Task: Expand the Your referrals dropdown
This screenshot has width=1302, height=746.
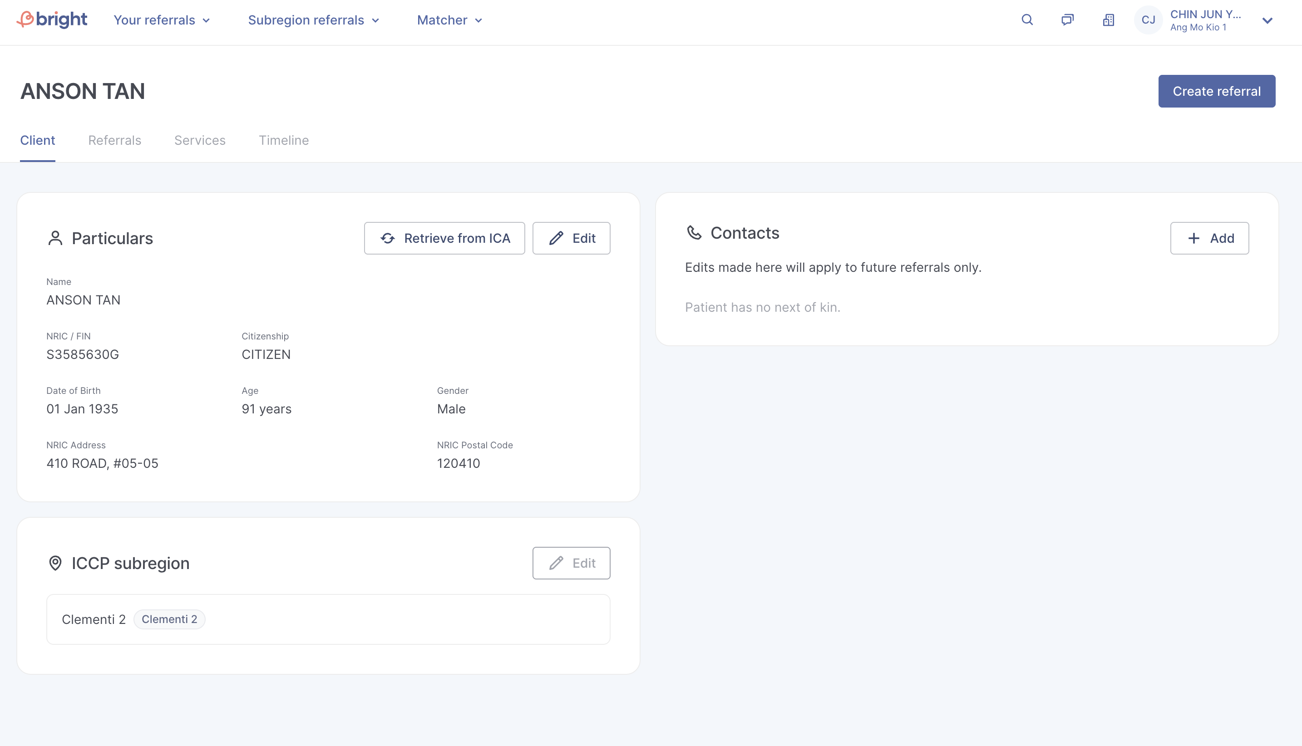Action: [x=162, y=20]
